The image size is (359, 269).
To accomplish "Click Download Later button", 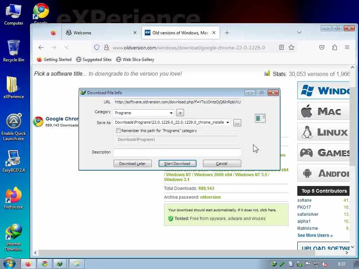I will click(x=133, y=163).
